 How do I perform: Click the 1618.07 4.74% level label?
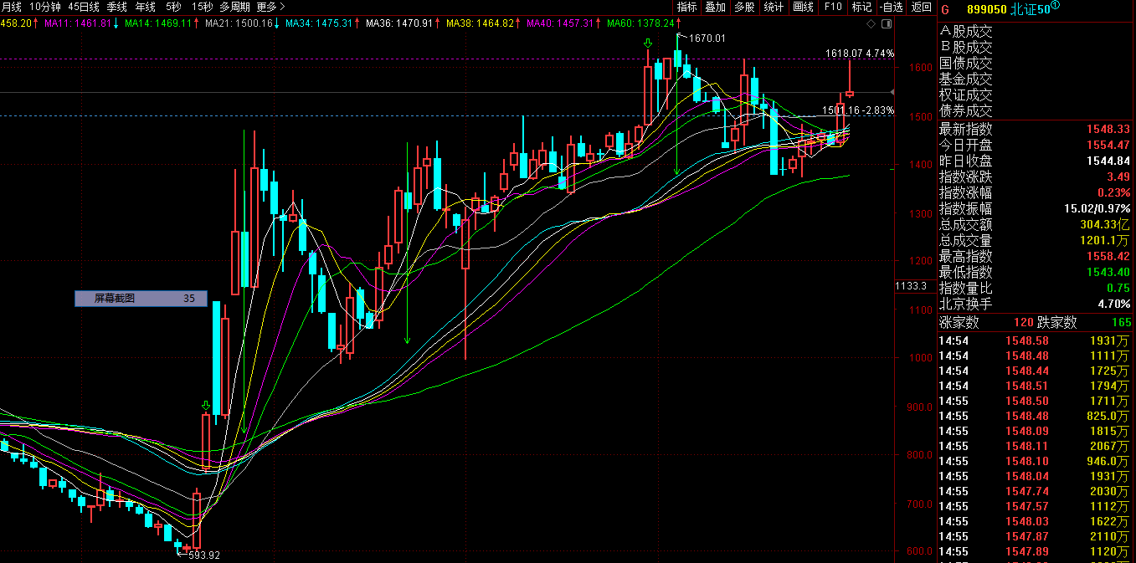[860, 54]
